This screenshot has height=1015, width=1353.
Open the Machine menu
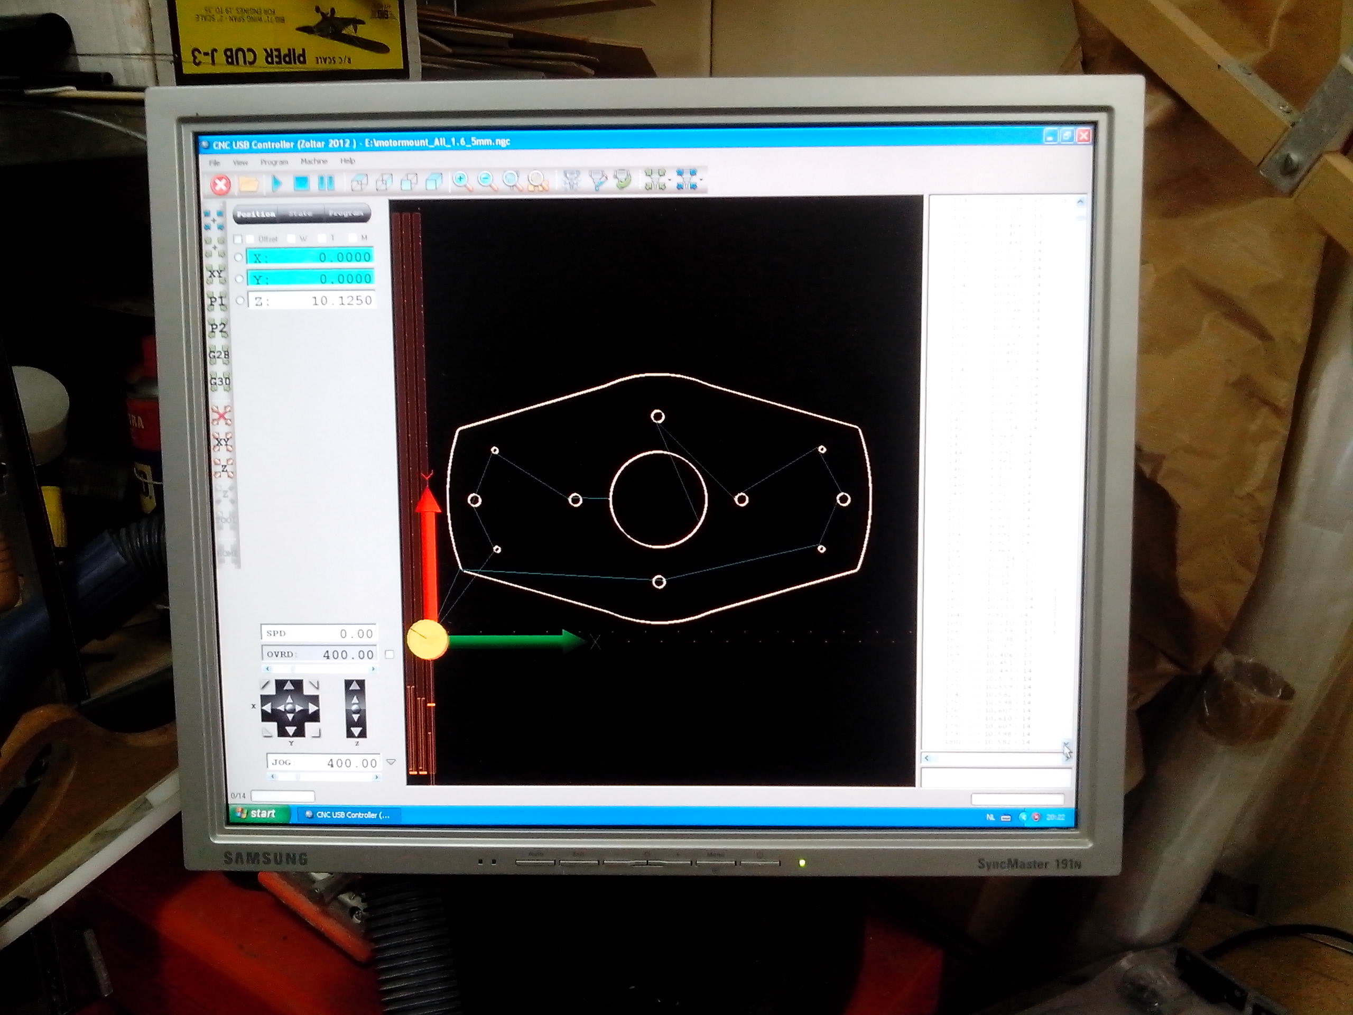pyautogui.click(x=314, y=162)
